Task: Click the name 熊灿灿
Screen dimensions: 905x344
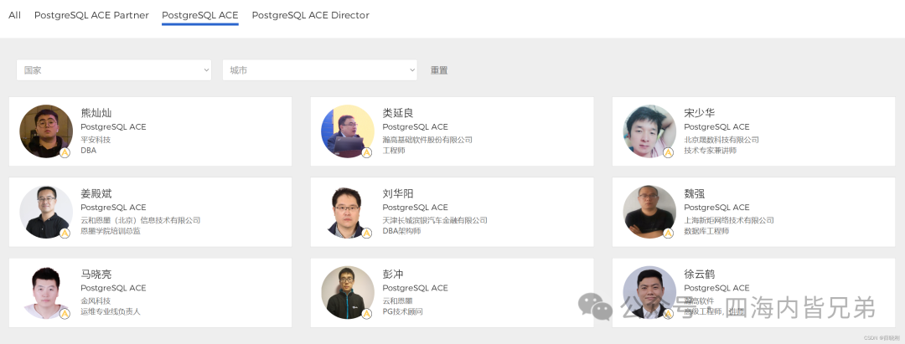Action: [96, 113]
